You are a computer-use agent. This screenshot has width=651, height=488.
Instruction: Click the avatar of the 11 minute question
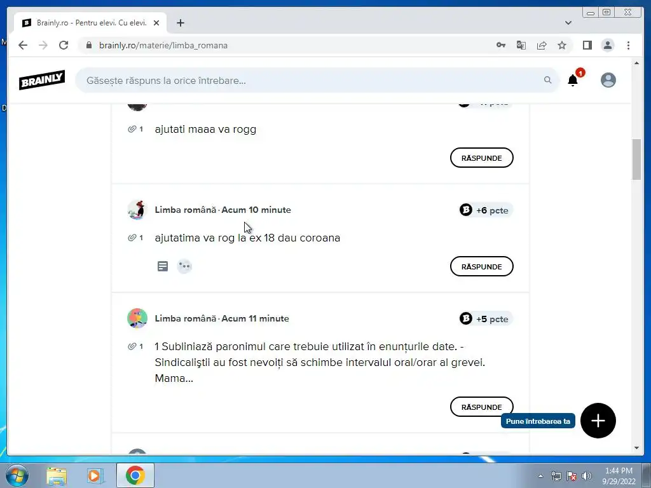[137, 319]
